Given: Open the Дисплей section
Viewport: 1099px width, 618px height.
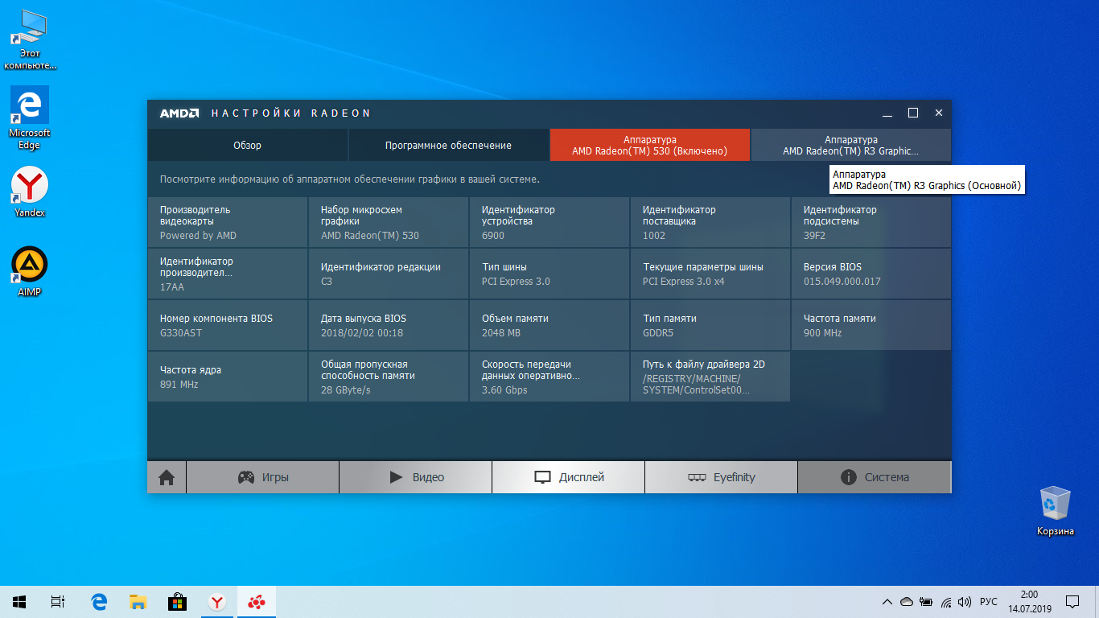Looking at the screenshot, I should pyautogui.click(x=568, y=477).
